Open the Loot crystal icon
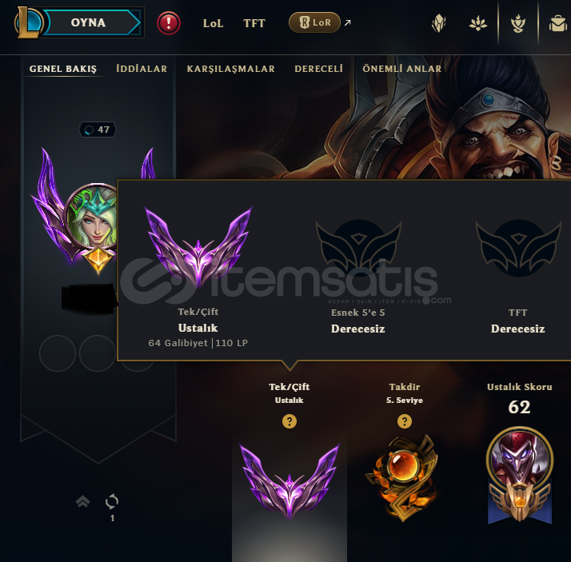 (439, 23)
